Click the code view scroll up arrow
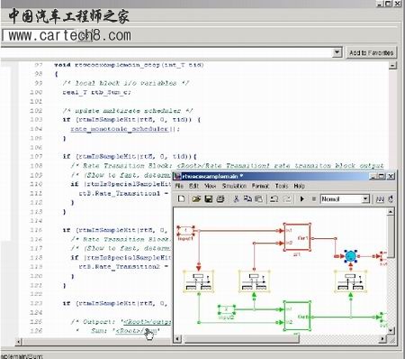This screenshot has width=405, height=359. click(x=392, y=66)
